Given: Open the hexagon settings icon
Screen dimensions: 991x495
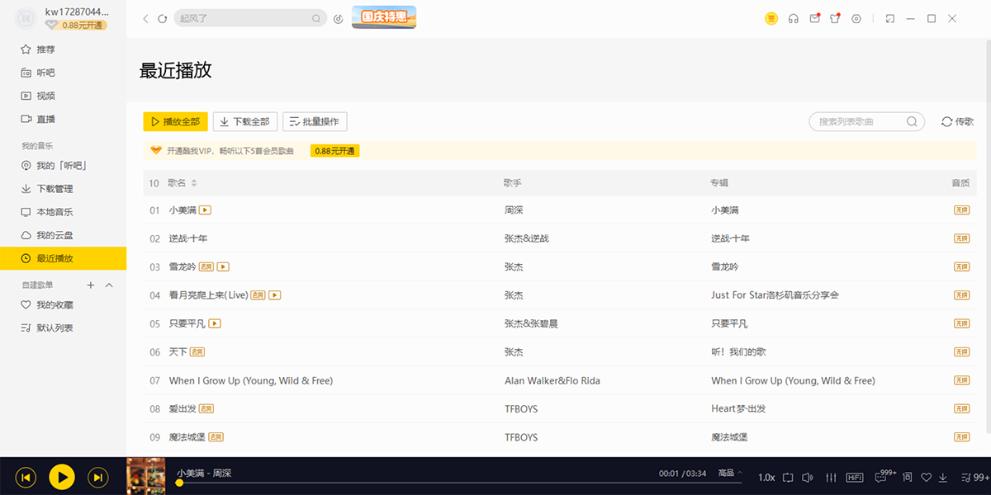Looking at the screenshot, I should pyautogui.click(x=856, y=19).
